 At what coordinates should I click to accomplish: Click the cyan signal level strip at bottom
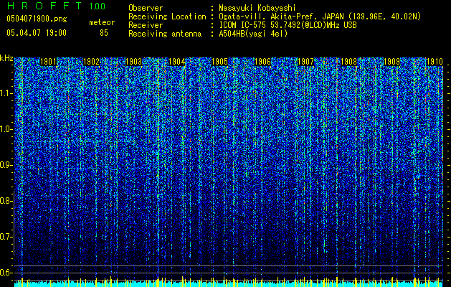pos(229,284)
